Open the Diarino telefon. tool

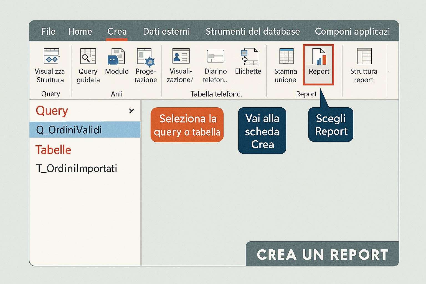(x=215, y=56)
